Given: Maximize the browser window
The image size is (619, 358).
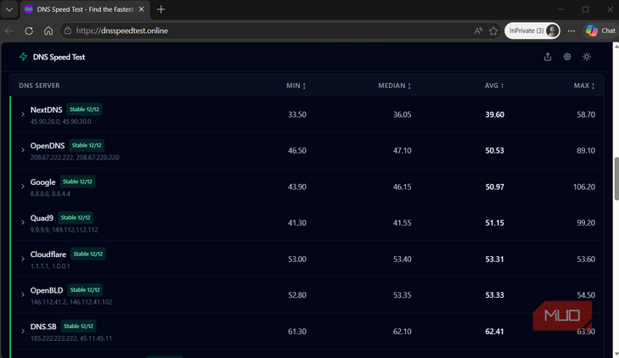Looking at the screenshot, I should click(x=585, y=9).
